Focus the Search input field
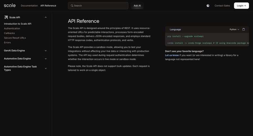The image size is (253, 136). 100,6
